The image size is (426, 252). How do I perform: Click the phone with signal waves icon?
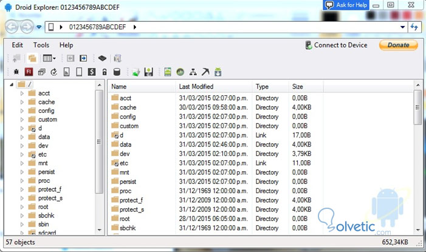pos(67,72)
